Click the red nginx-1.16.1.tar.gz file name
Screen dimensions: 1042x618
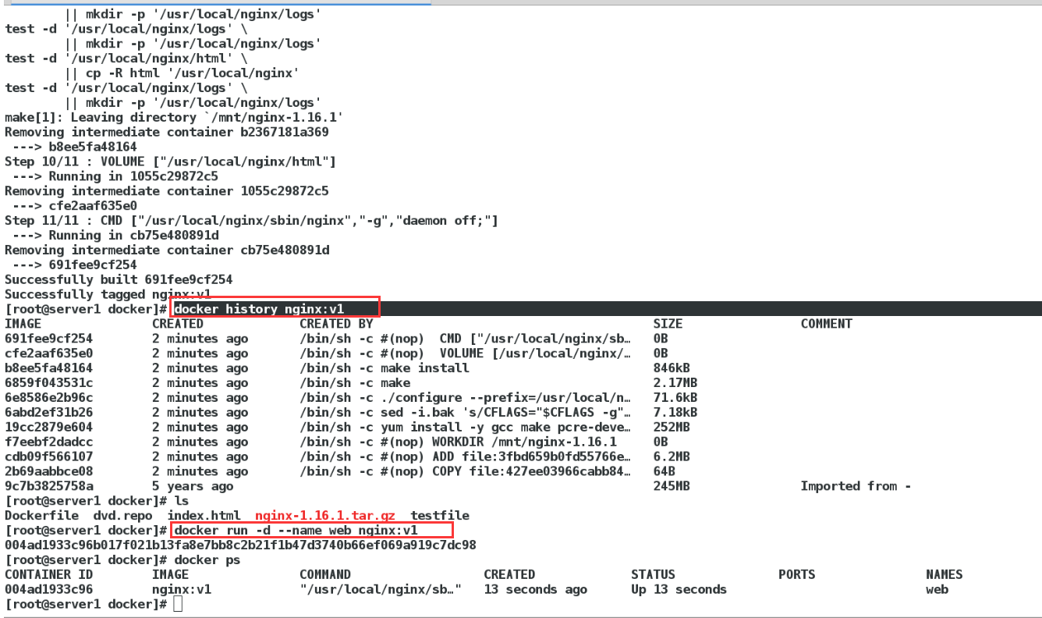click(x=325, y=516)
